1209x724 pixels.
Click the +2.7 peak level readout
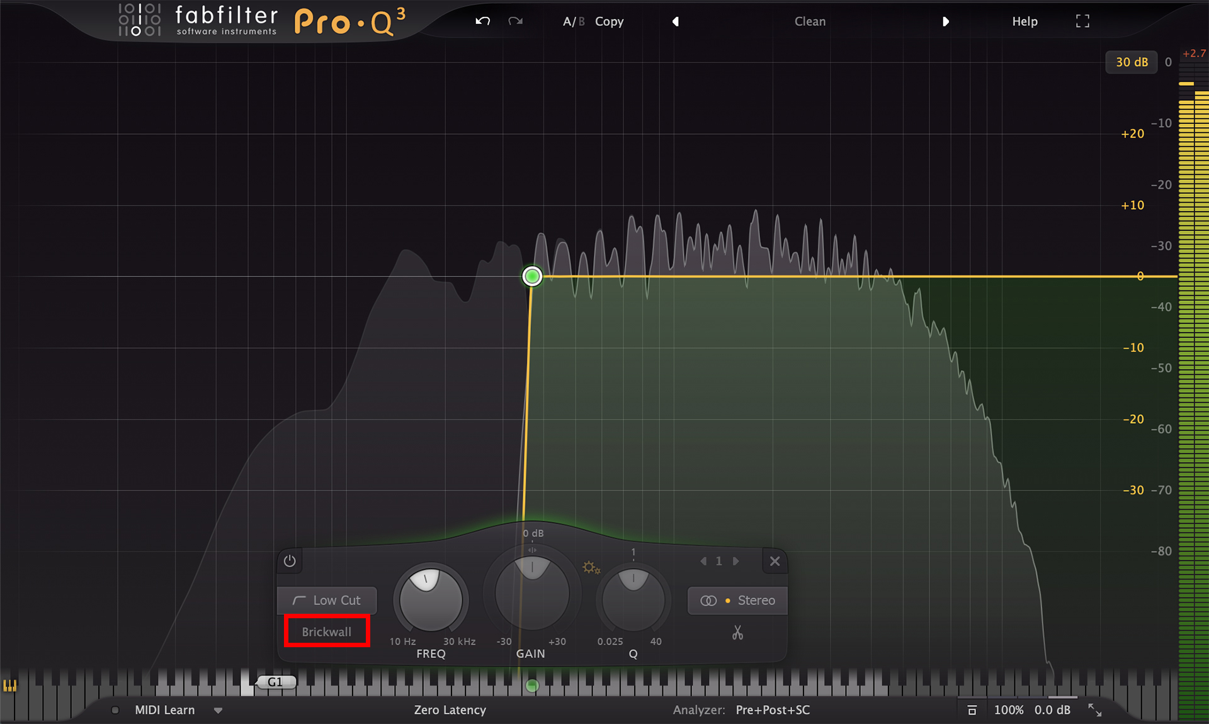pyautogui.click(x=1194, y=54)
